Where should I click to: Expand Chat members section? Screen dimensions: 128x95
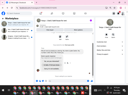pyautogui.click(x=110, y=46)
